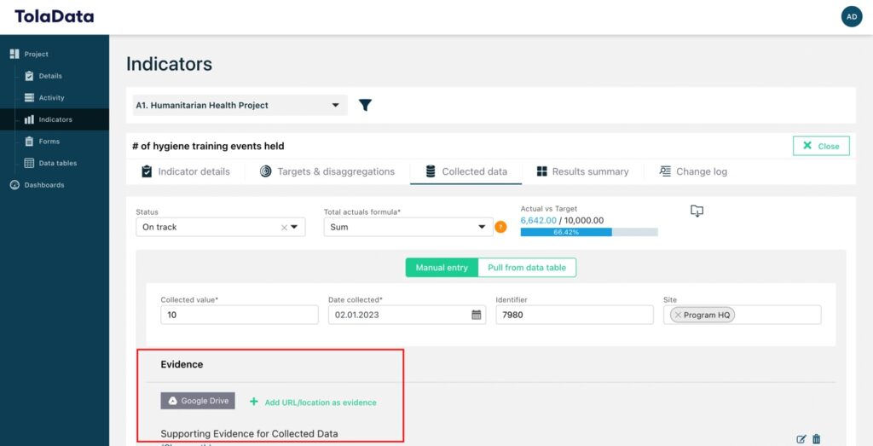Click the Identifier input field
Viewport: 873px width, 446px height.
coord(575,315)
